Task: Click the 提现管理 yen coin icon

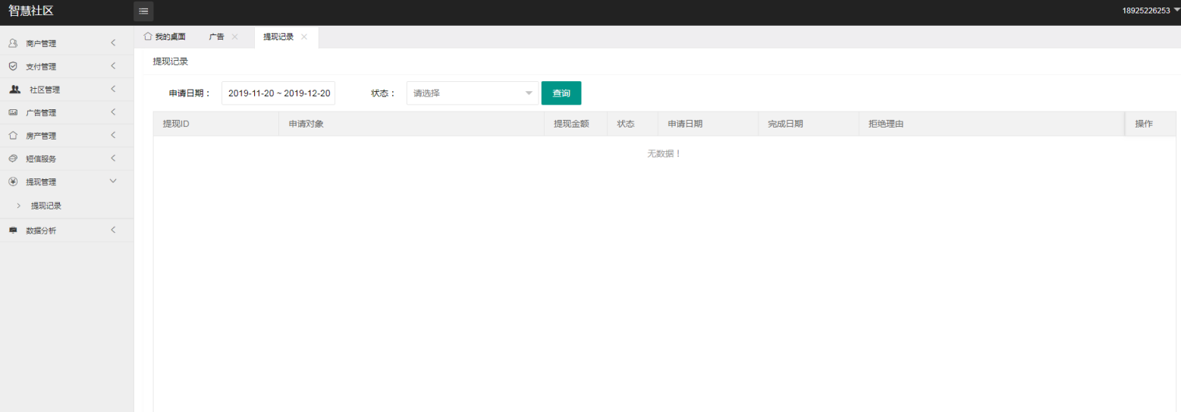Action: (13, 182)
